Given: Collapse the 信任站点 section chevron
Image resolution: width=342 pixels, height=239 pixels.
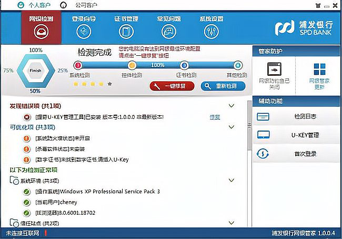Looking at the screenshot, I should (x=232, y=223).
